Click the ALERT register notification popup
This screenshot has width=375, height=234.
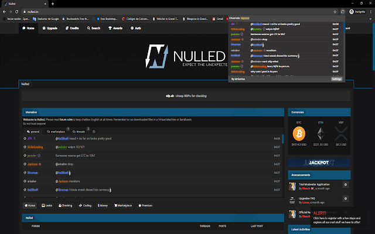(337, 217)
